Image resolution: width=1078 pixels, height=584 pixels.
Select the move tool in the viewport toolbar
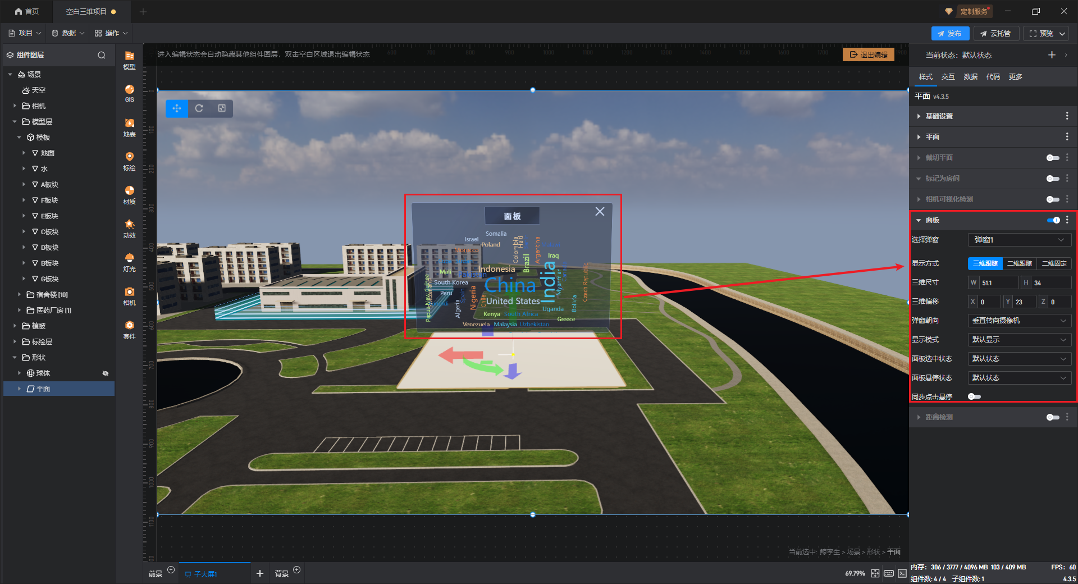point(177,108)
